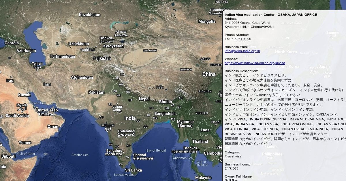Click the Andaman Sea label
Viewport: 346px width, 181px height.
pos(183,158)
